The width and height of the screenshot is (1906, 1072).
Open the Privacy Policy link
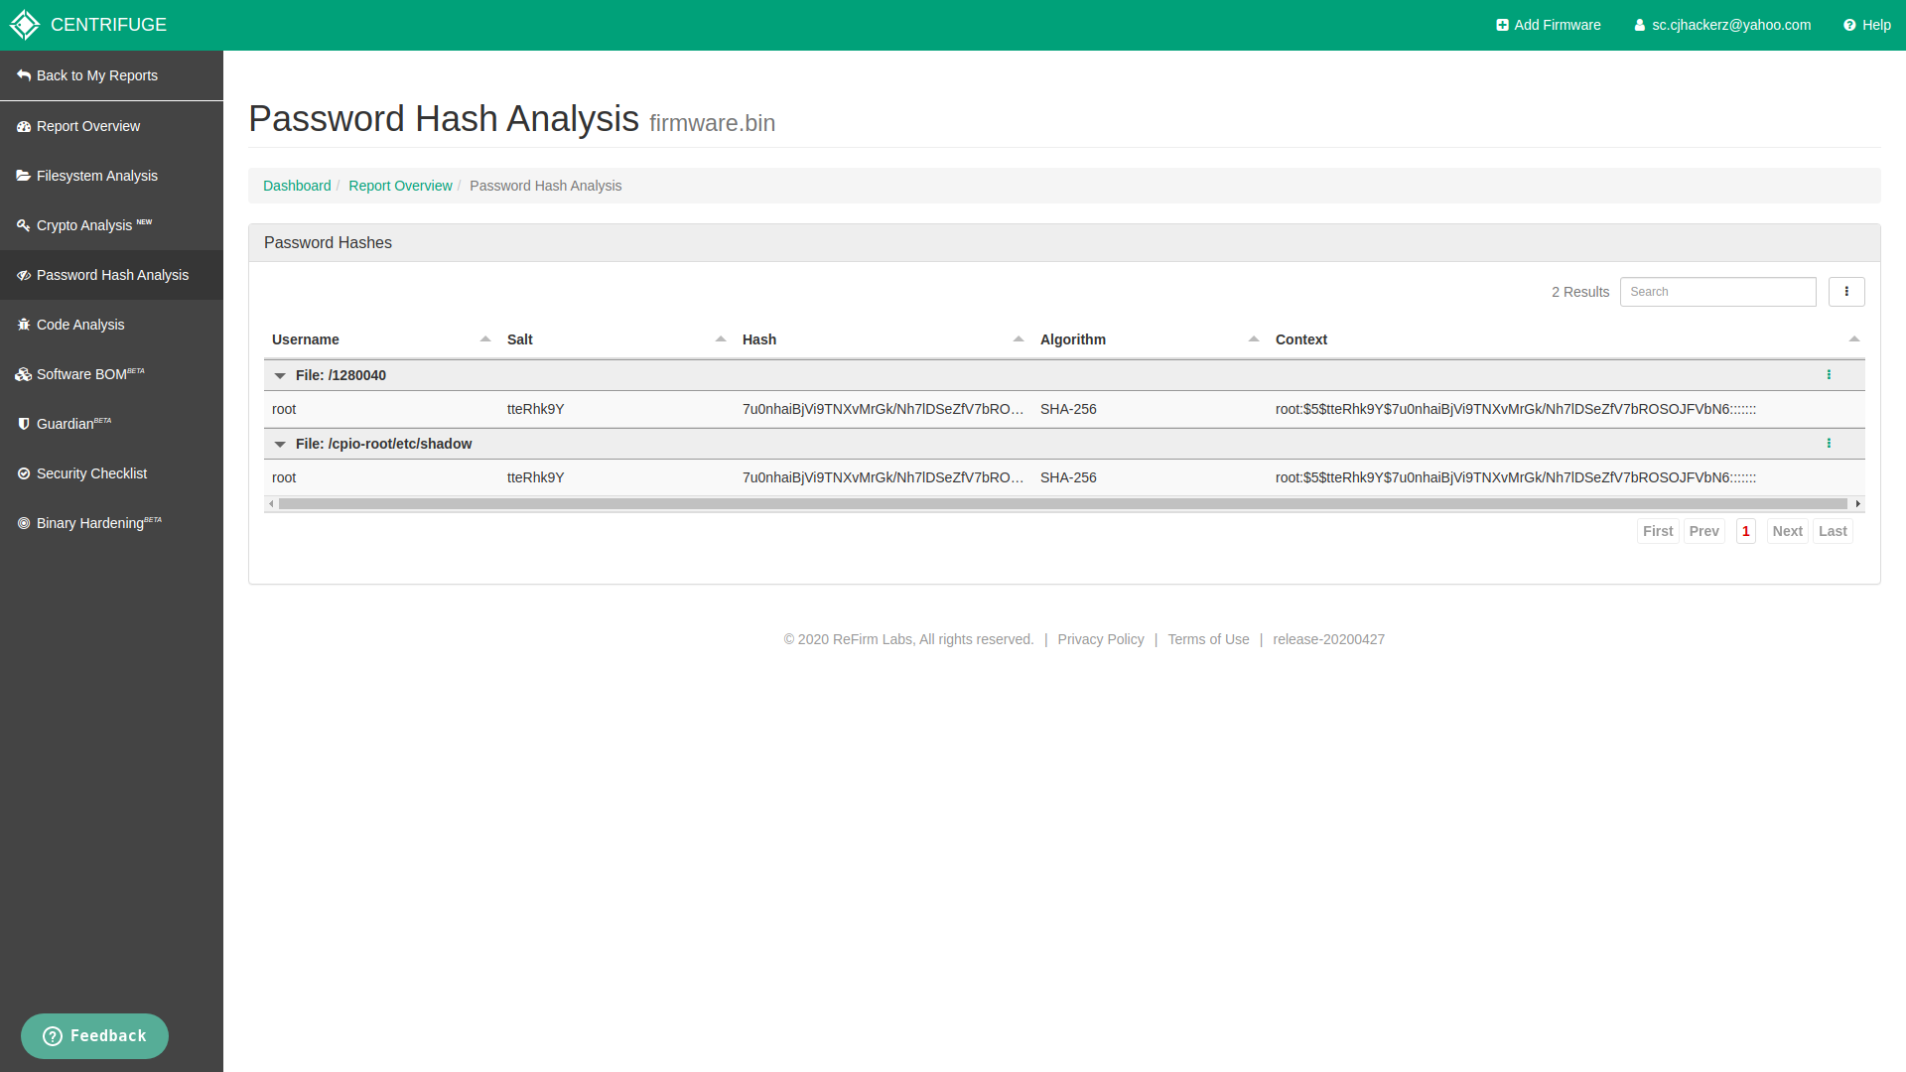click(1100, 639)
